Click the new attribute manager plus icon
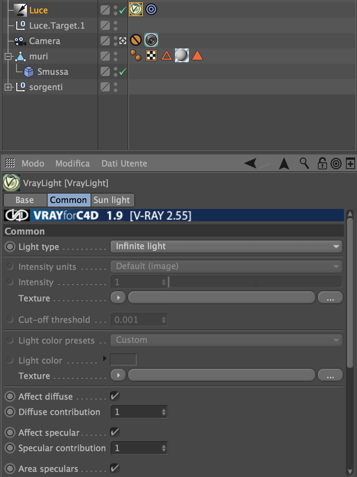 [350, 164]
